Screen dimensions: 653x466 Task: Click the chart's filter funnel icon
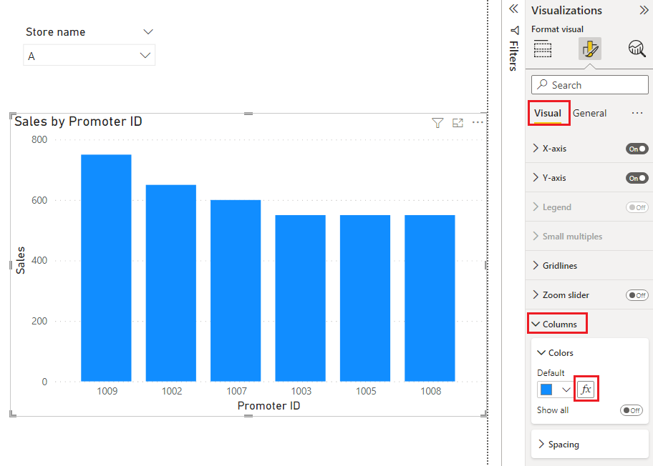[437, 123]
